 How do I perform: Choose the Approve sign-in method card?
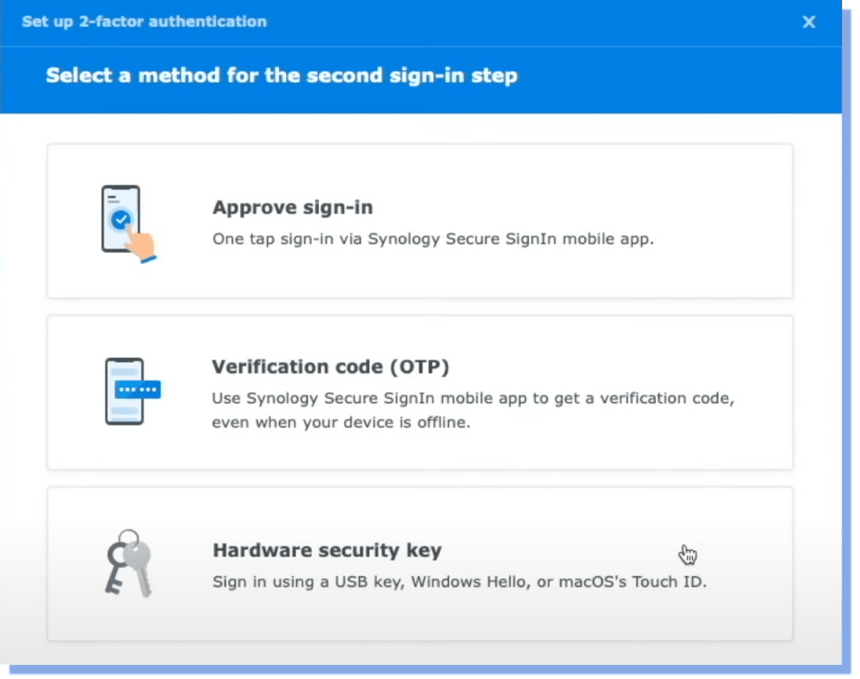point(420,221)
